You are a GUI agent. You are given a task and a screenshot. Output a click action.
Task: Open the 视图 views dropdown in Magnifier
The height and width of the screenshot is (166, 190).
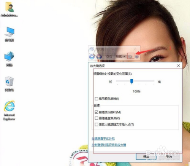pyautogui.click(x=120, y=56)
